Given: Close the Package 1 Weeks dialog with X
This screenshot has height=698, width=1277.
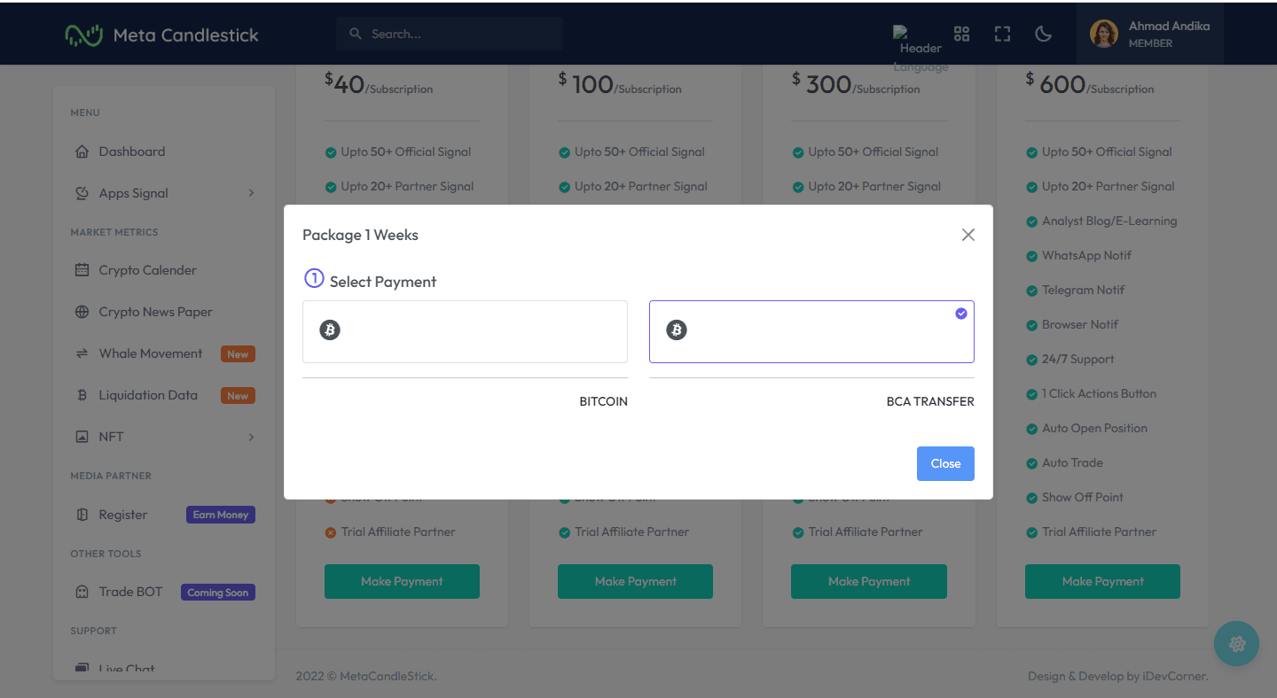Looking at the screenshot, I should click(x=968, y=235).
